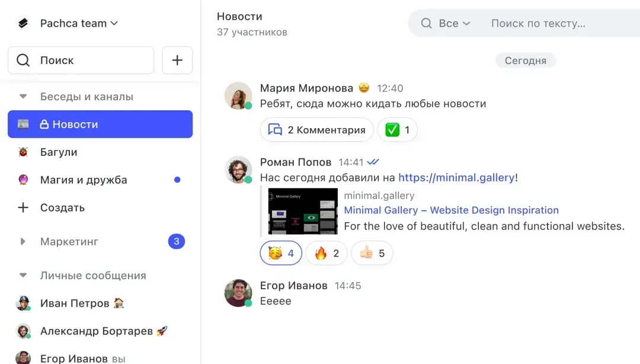Open the https://minimal.gallery link
Screen dimensions: 640x364
[x=456, y=177]
